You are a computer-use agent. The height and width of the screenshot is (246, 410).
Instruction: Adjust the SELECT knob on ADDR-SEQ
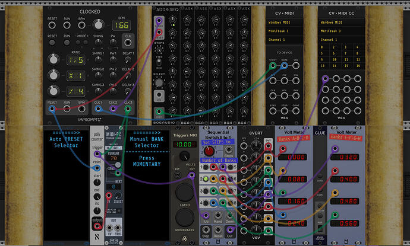click(x=159, y=83)
